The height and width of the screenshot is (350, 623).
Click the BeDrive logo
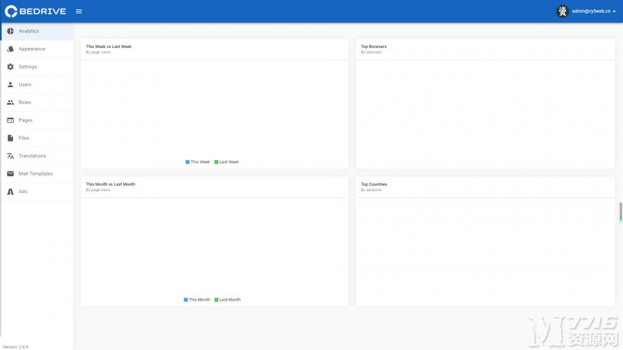(36, 11)
